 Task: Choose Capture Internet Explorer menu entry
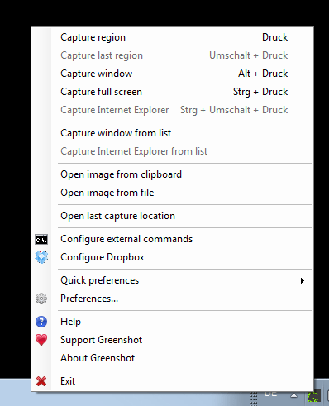173,110
